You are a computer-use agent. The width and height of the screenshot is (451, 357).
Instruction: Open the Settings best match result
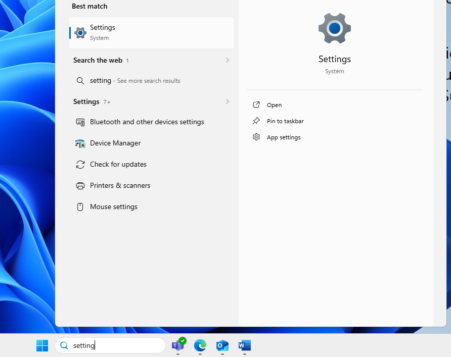[x=151, y=33]
